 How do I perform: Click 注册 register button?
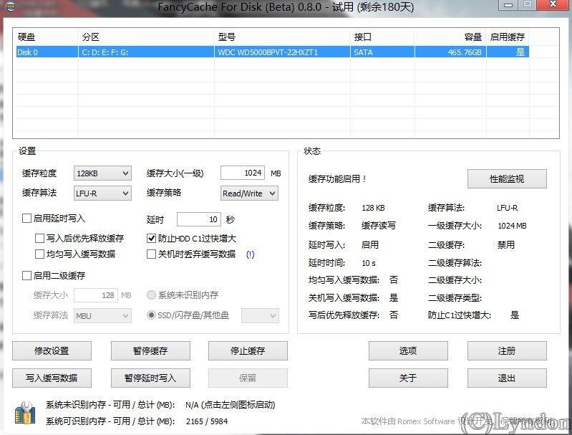click(x=507, y=351)
